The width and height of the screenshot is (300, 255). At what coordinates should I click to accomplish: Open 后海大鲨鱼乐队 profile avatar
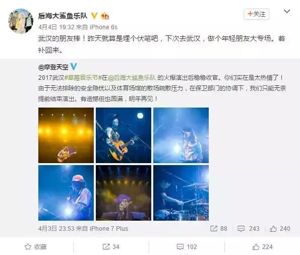click(21, 21)
